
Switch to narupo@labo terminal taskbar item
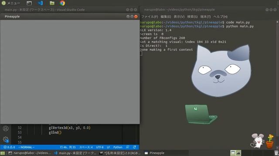(x=30, y=153)
